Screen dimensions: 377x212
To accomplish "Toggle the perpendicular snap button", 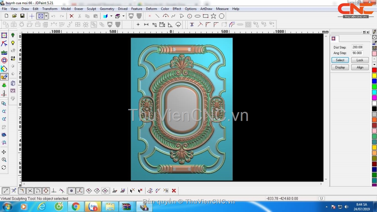I will point(54,191).
